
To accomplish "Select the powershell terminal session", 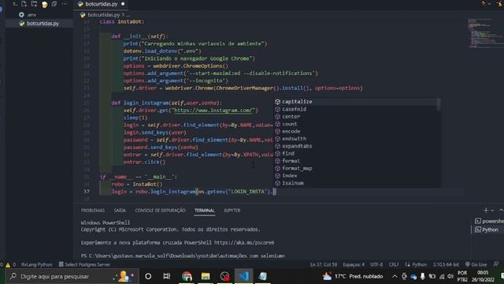I will point(490,221).
